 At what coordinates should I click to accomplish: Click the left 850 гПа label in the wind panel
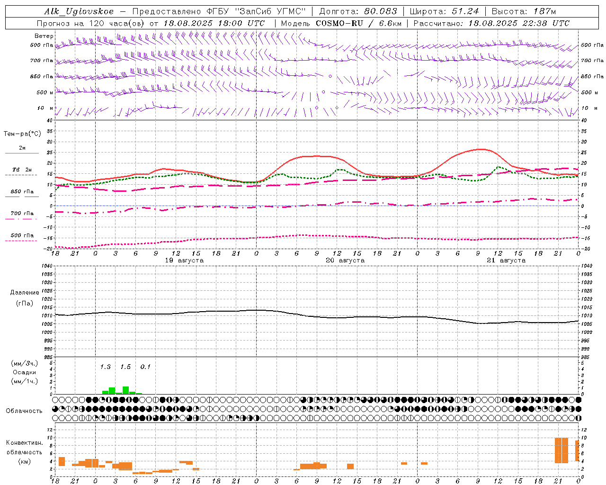[42, 76]
